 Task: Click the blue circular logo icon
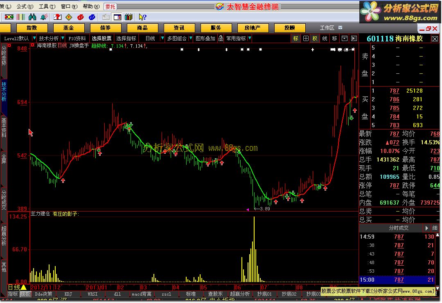pyautogui.click(x=92, y=17)
